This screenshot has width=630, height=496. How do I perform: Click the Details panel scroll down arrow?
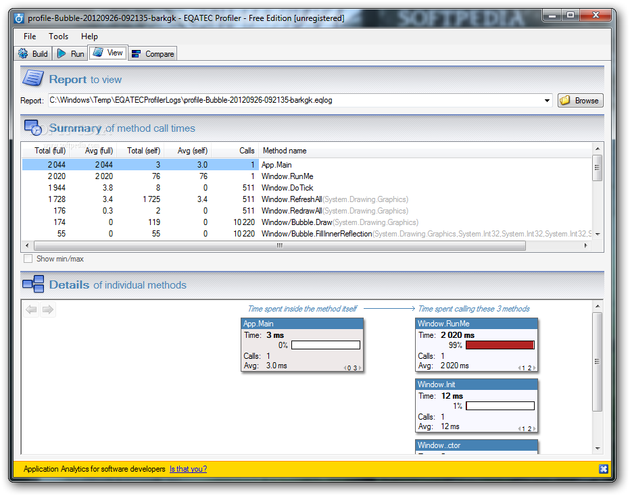[x=598, y=448]
